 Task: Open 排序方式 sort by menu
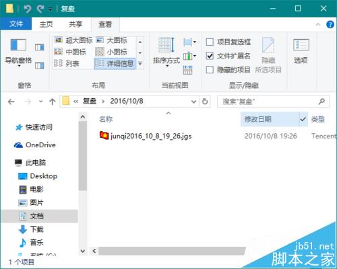coord(166,52)
